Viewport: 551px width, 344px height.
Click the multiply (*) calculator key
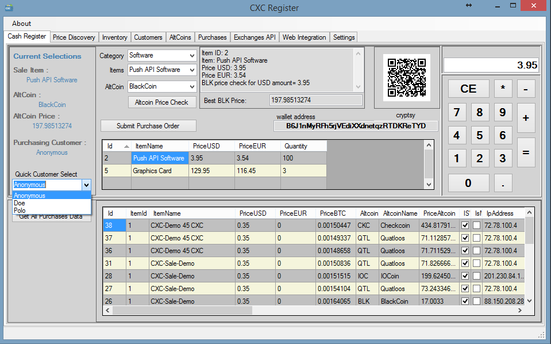[x=503, y=88]
